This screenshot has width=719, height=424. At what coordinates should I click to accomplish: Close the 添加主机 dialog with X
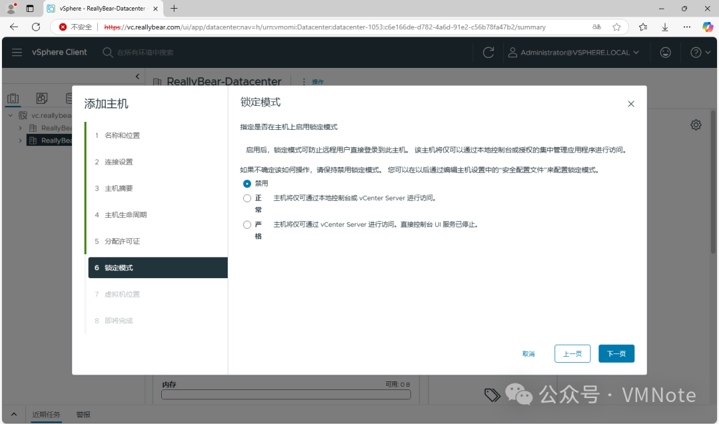[x=631, y=104]
